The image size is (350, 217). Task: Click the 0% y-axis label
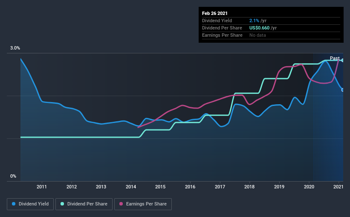[13, 176]
